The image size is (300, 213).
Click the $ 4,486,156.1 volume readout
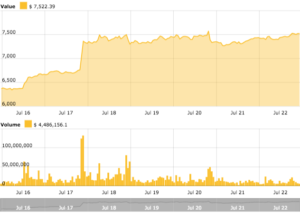tap(50, 125)
